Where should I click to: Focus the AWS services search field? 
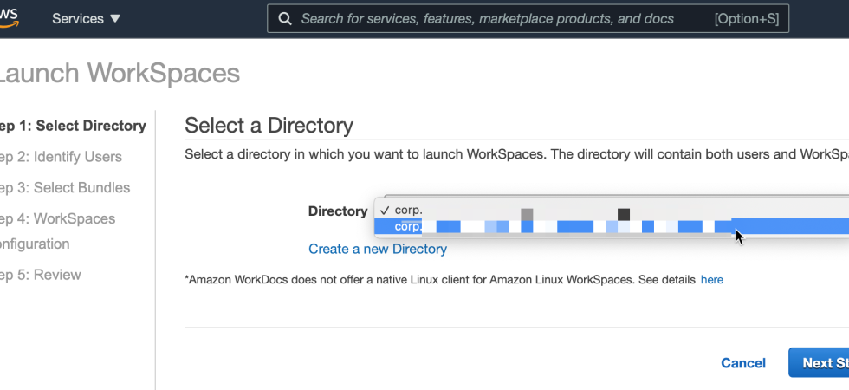pos(528,19)
